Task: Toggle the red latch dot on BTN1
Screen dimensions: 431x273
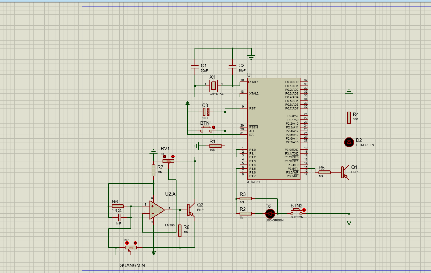Action: click(213, 127)
